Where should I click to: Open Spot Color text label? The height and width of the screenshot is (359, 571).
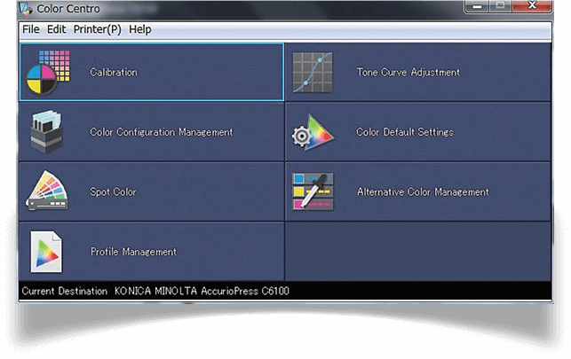point(113,191)
